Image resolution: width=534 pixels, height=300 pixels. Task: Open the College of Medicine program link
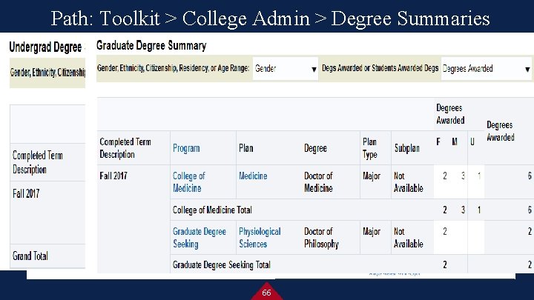coord(188,181)
